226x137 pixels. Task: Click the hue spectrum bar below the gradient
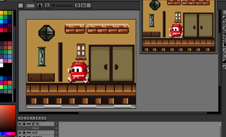click(x=8, y=133)
